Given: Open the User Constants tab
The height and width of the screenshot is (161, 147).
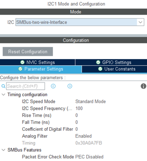Looking at the screenshot, I should coord(114,69).
